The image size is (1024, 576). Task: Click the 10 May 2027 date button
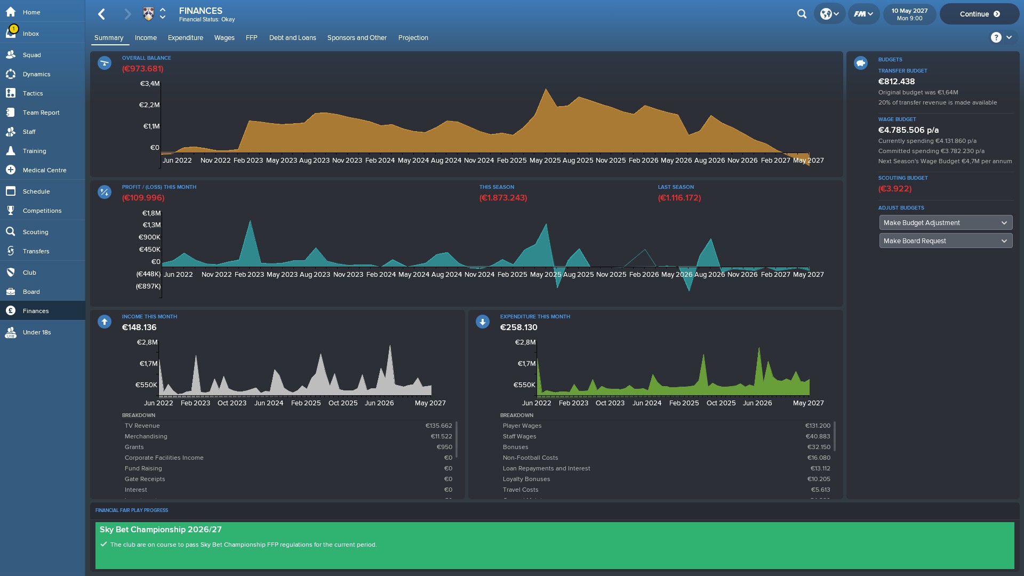909,14
